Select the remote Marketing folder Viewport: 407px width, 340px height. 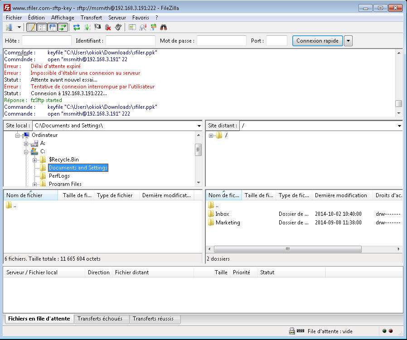(228, 223)
